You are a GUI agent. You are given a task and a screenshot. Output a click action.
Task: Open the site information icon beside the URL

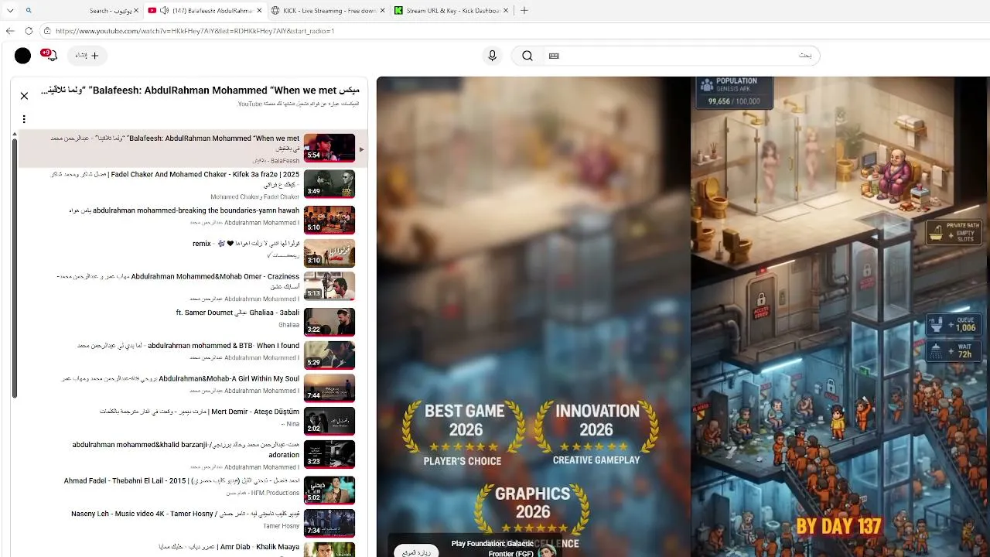pos(47,31)
